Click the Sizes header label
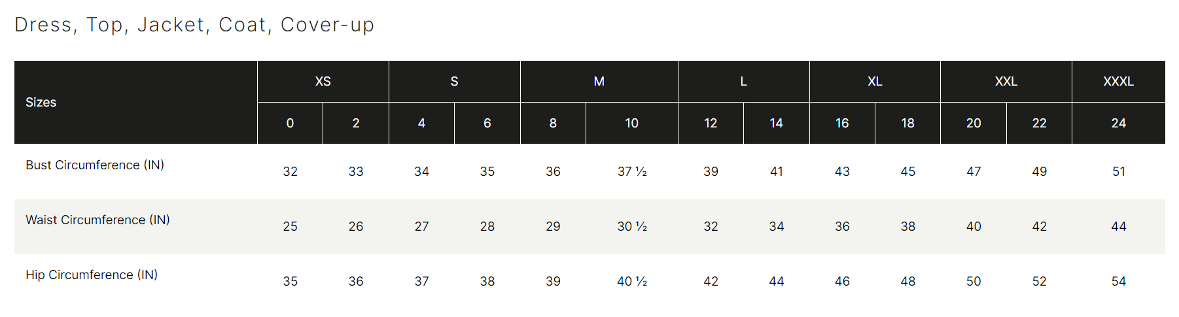This screenshot has width=1179, height=317. (41, 102)
